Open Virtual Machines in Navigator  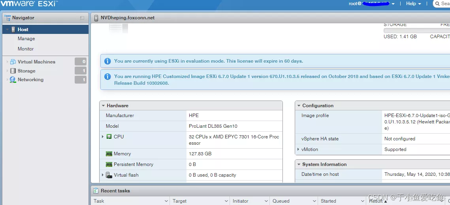[36, 62]
